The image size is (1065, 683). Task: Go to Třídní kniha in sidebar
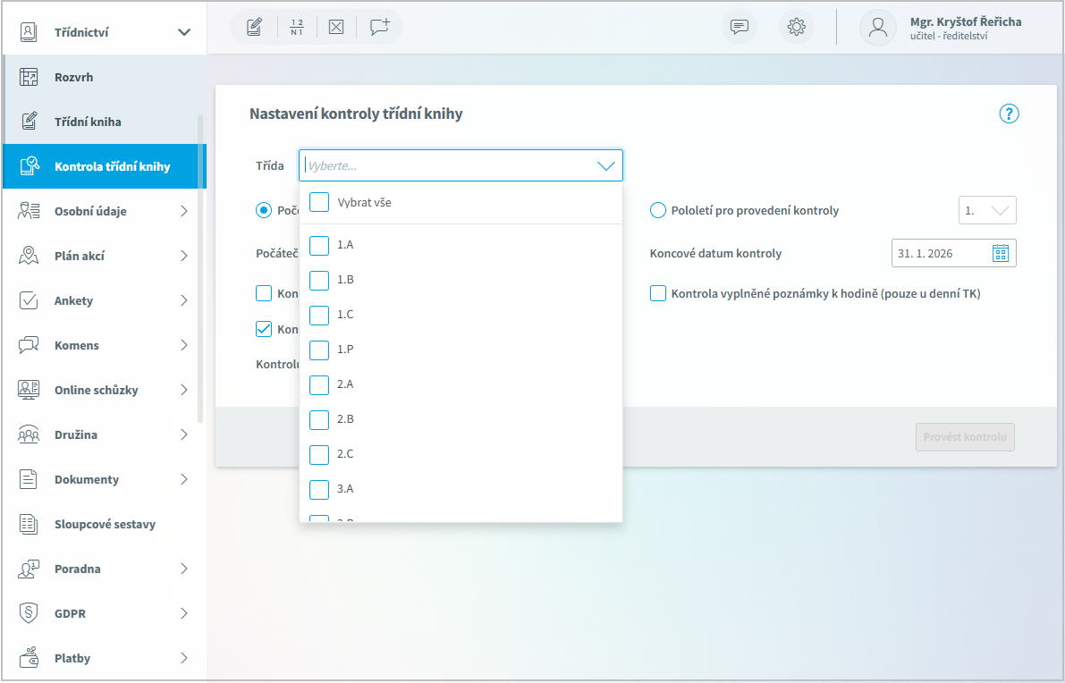[88, 122]
